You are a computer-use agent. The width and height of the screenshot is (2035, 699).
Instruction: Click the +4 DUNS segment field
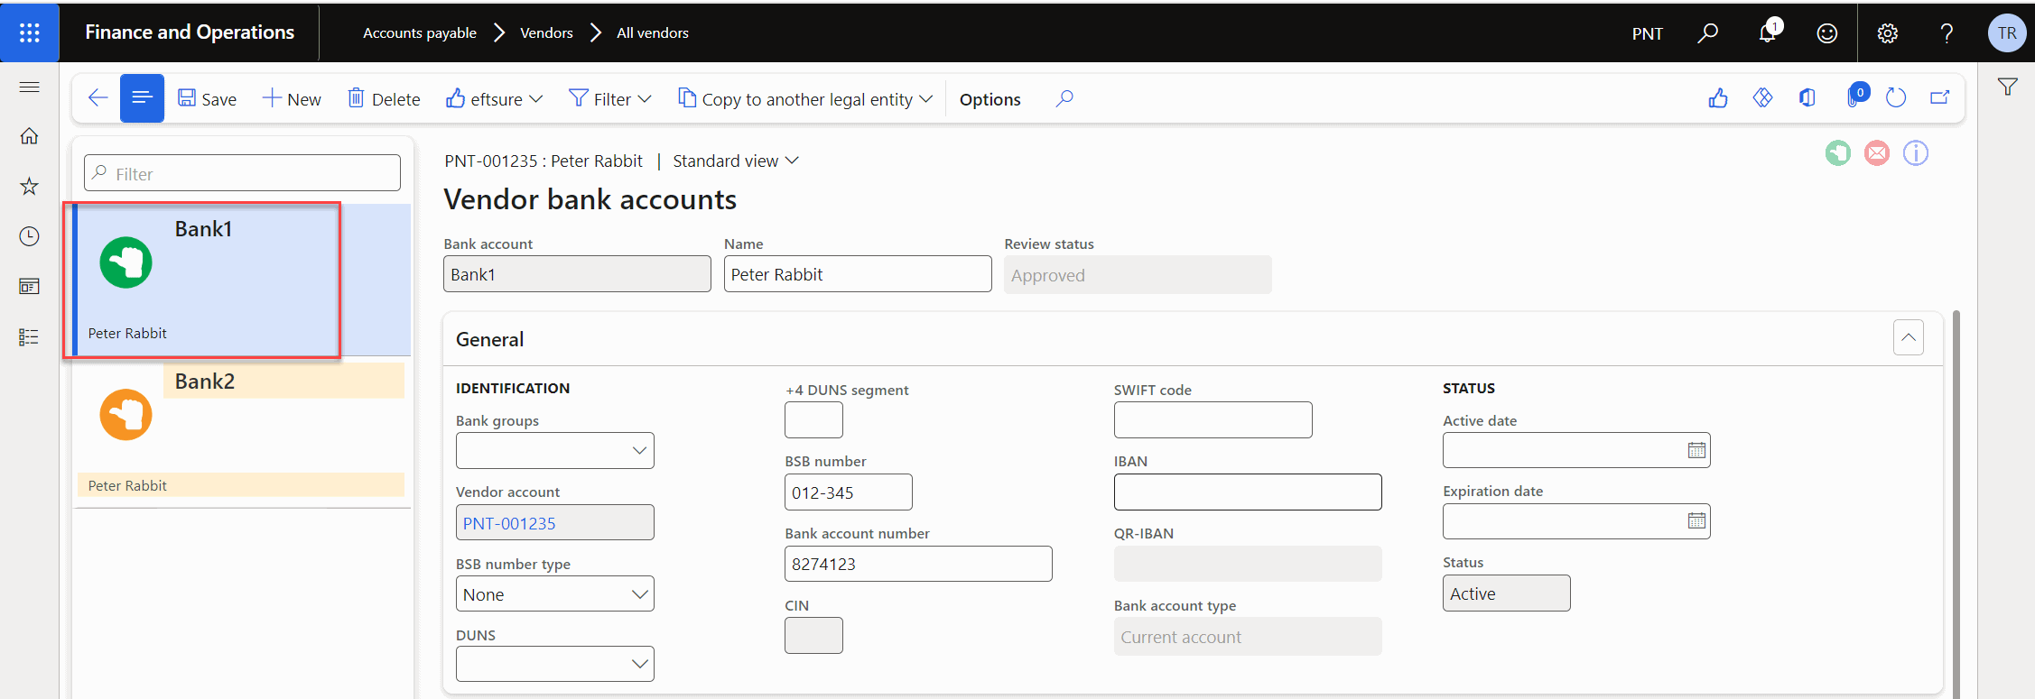[x=813, y=420]
